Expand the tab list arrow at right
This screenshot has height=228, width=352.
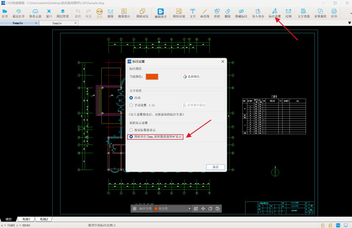point(349,23)
